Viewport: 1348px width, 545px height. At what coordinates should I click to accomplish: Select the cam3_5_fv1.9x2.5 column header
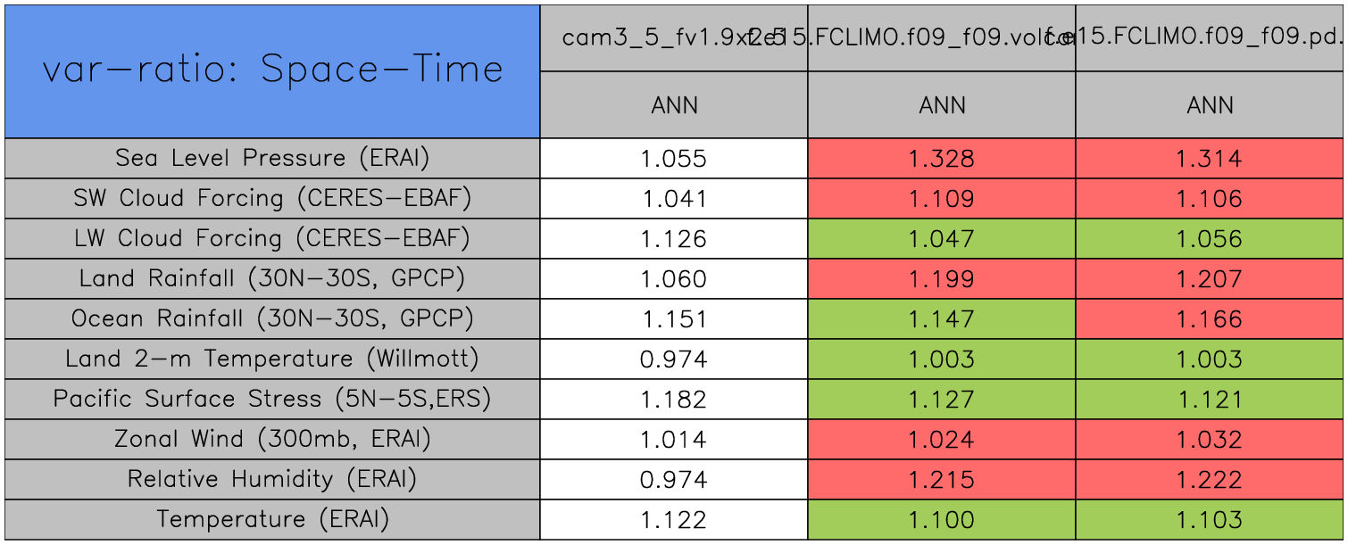(674, 37)
